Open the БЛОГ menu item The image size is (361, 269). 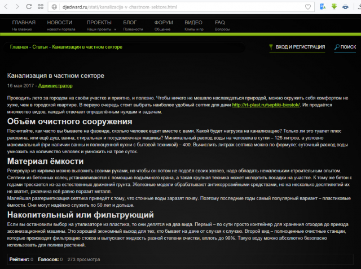point(133,25)
